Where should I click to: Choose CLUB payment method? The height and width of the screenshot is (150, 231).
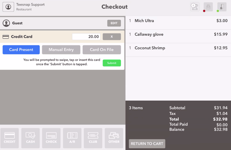93,138
